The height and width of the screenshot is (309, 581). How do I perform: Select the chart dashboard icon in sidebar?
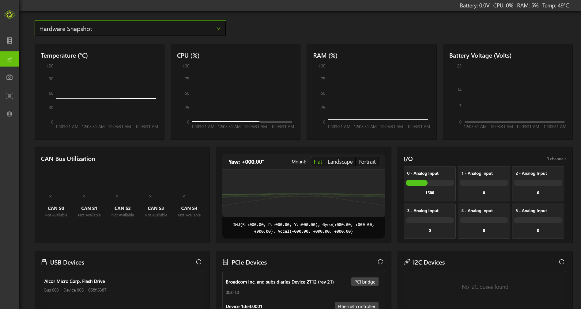point(9,59)
